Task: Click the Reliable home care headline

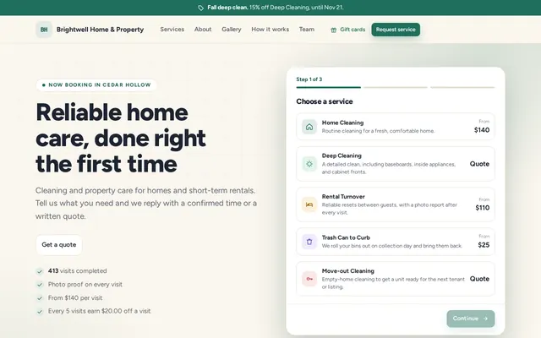Action: pos(121,138)
